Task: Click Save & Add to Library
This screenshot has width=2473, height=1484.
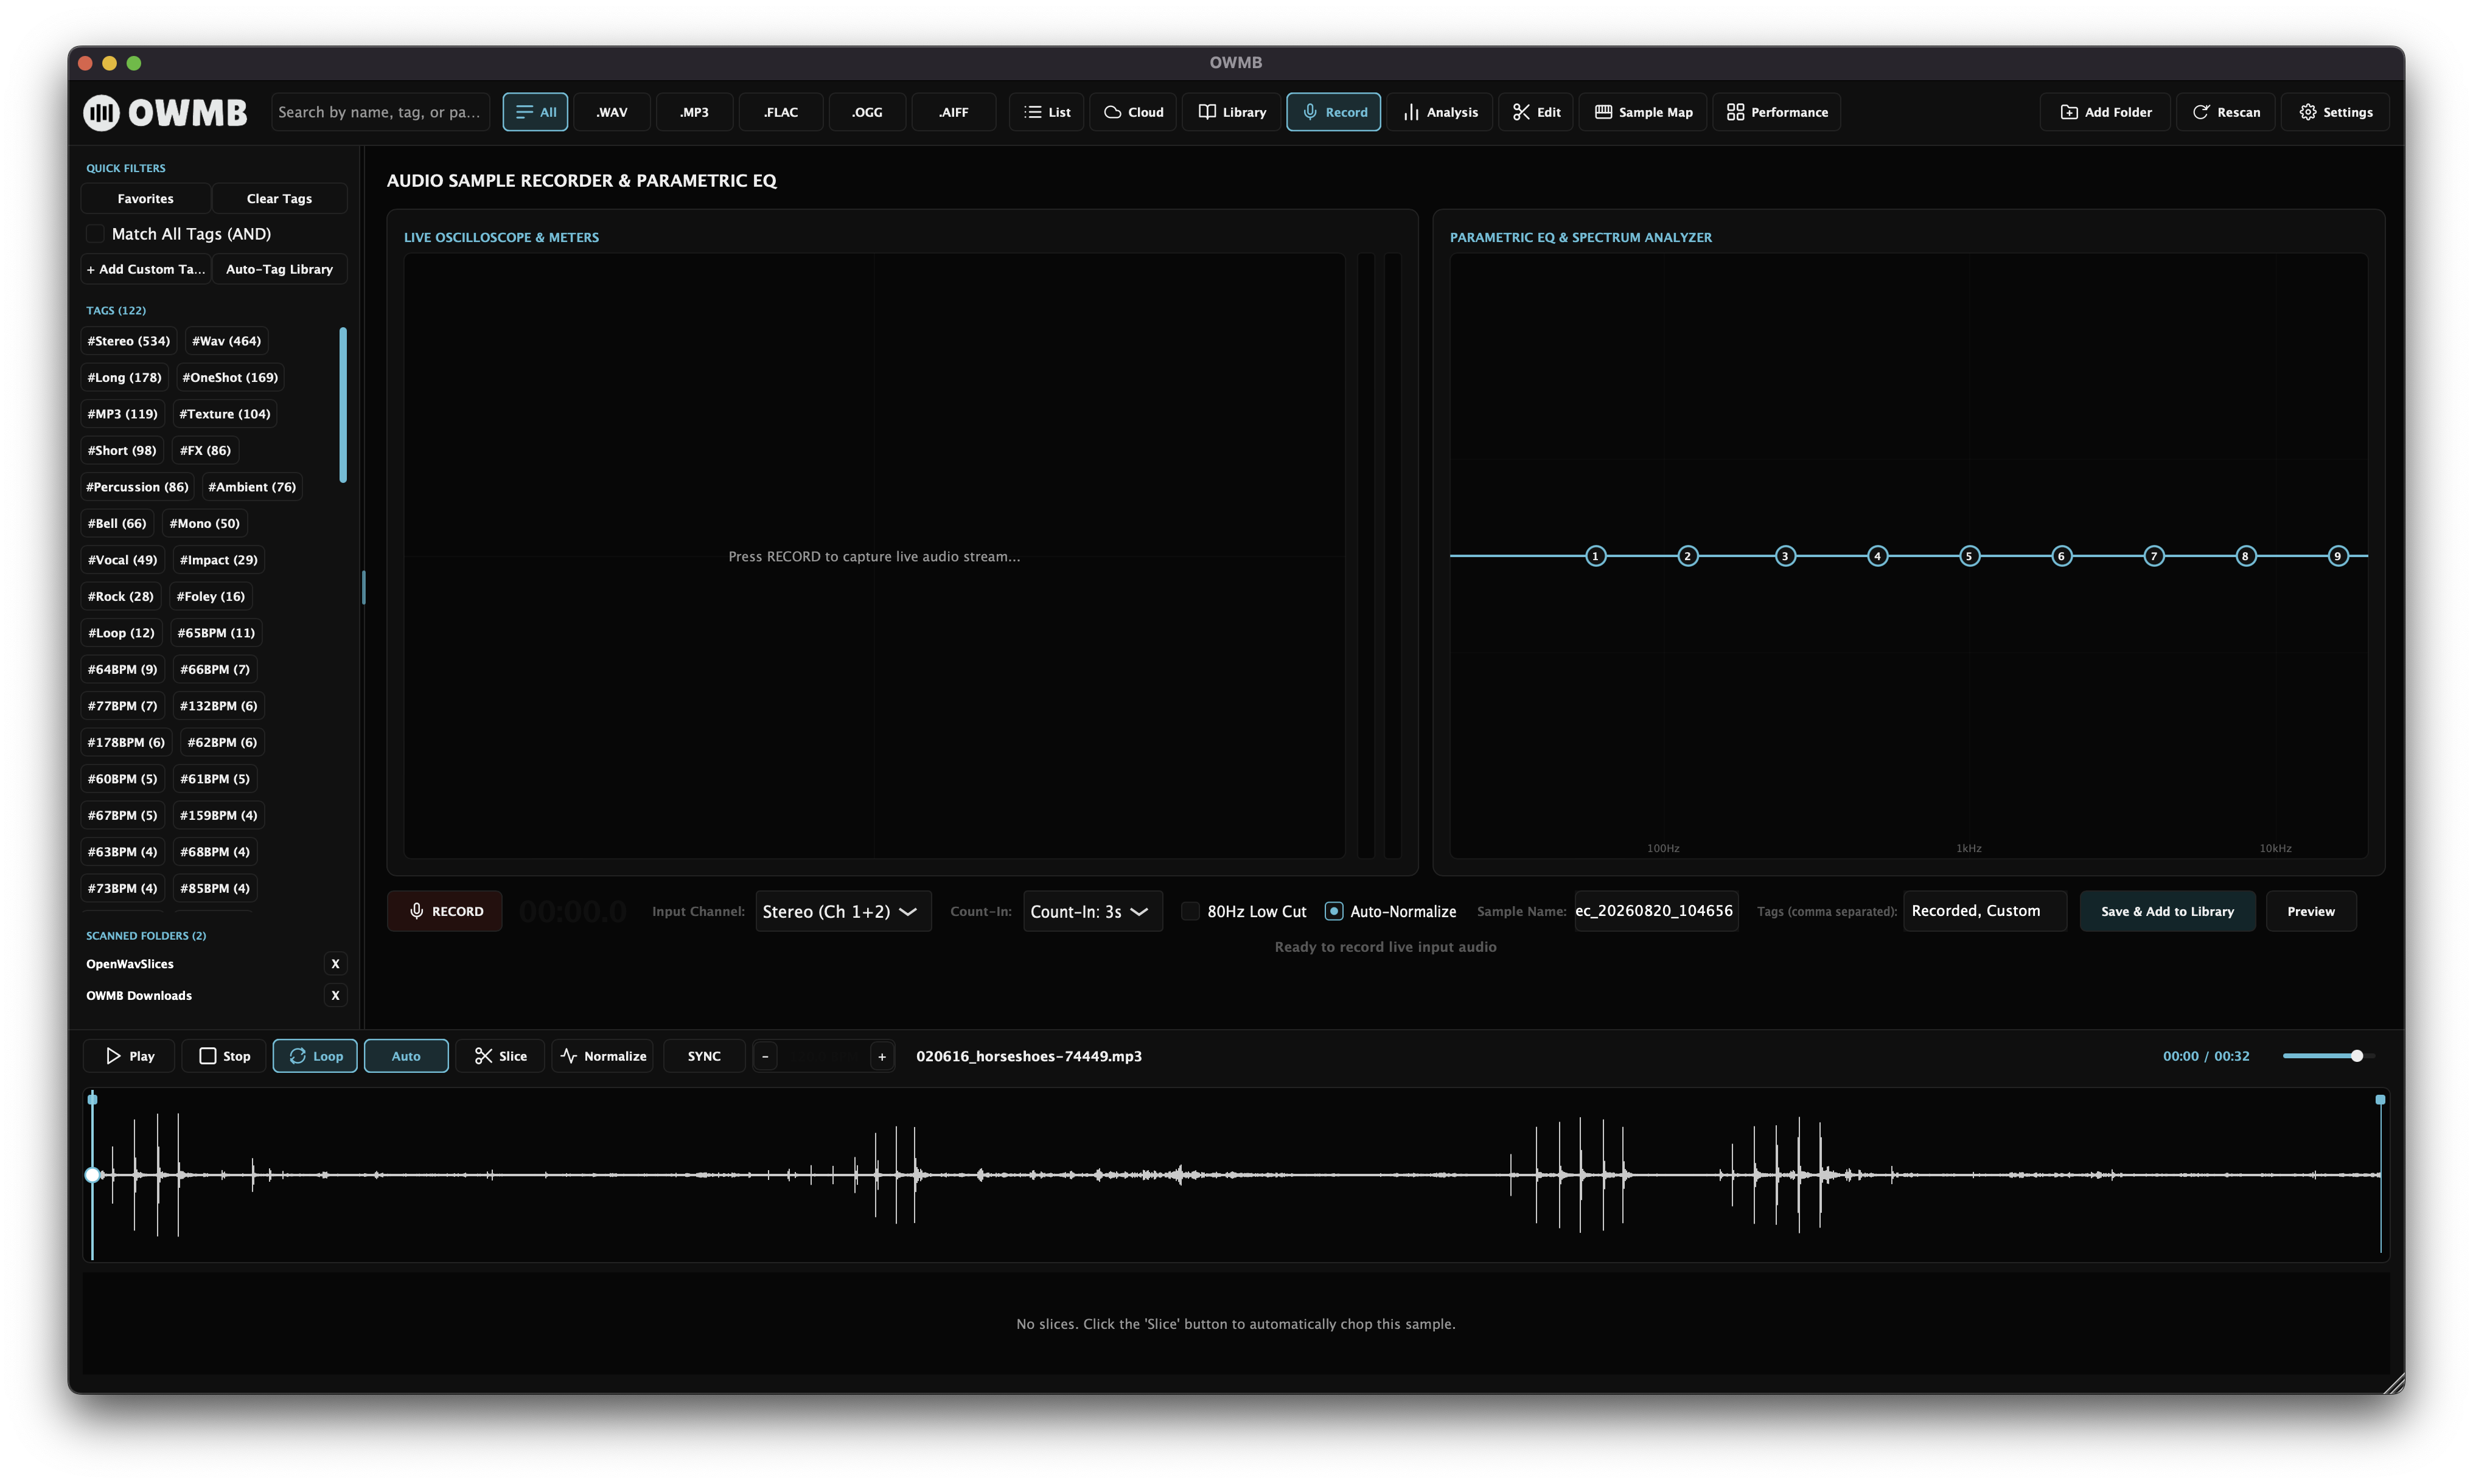Action: click(2167, 911)
